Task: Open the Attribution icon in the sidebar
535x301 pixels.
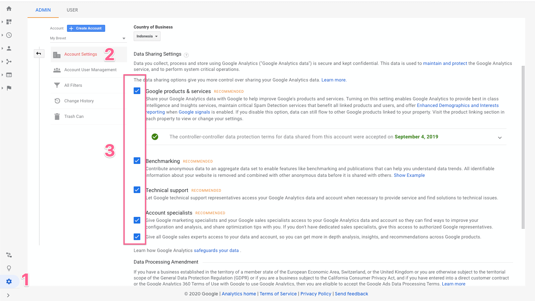Action: point(9,255)
